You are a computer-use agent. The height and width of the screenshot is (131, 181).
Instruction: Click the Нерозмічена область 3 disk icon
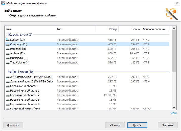pos(8,100)
